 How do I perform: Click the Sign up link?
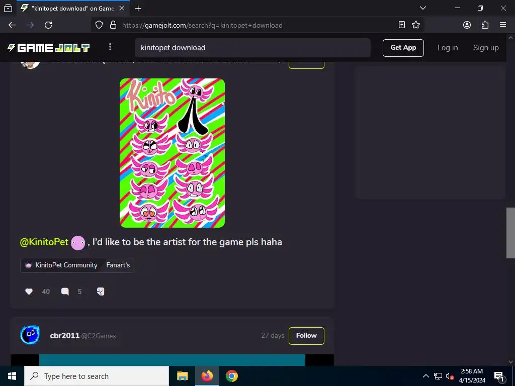(x=486, y=48)
